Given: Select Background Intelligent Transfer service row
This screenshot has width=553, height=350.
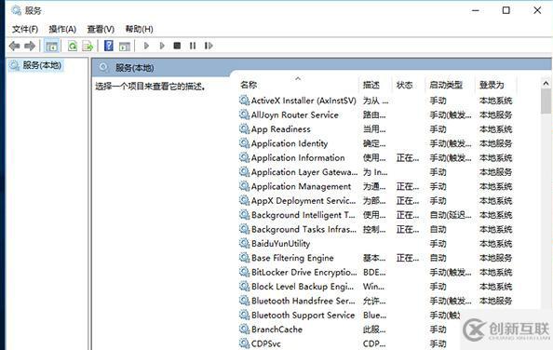Looking at the screenshot, I should pos(375,215).
